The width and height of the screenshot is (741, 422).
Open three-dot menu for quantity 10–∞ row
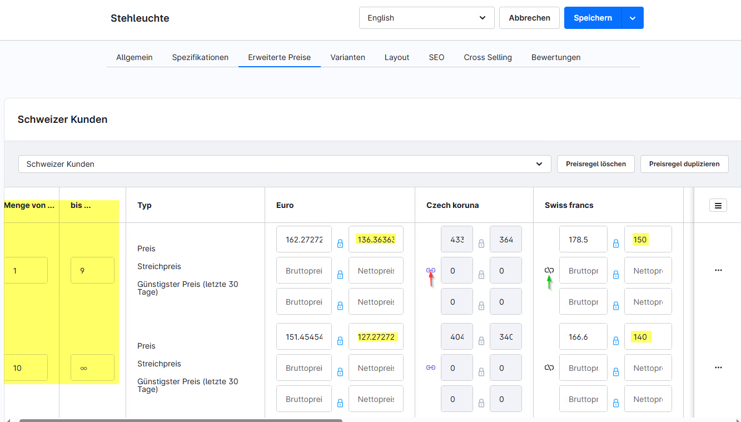718,368
